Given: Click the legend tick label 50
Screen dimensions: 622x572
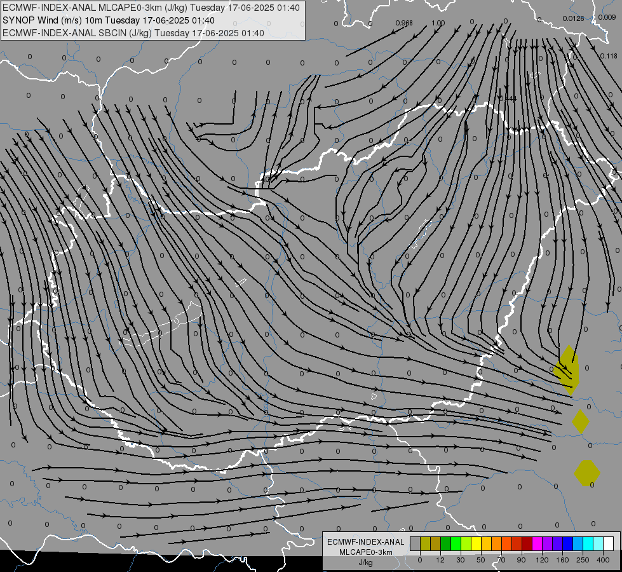Looking at the screenshot, I should click(x=481, y=560).
